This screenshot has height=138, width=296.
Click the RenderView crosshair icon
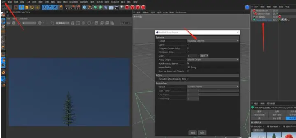pos(83,23)
